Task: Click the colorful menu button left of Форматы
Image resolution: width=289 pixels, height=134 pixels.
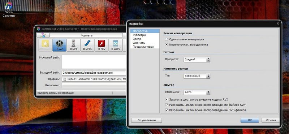Action: [43, 35]
